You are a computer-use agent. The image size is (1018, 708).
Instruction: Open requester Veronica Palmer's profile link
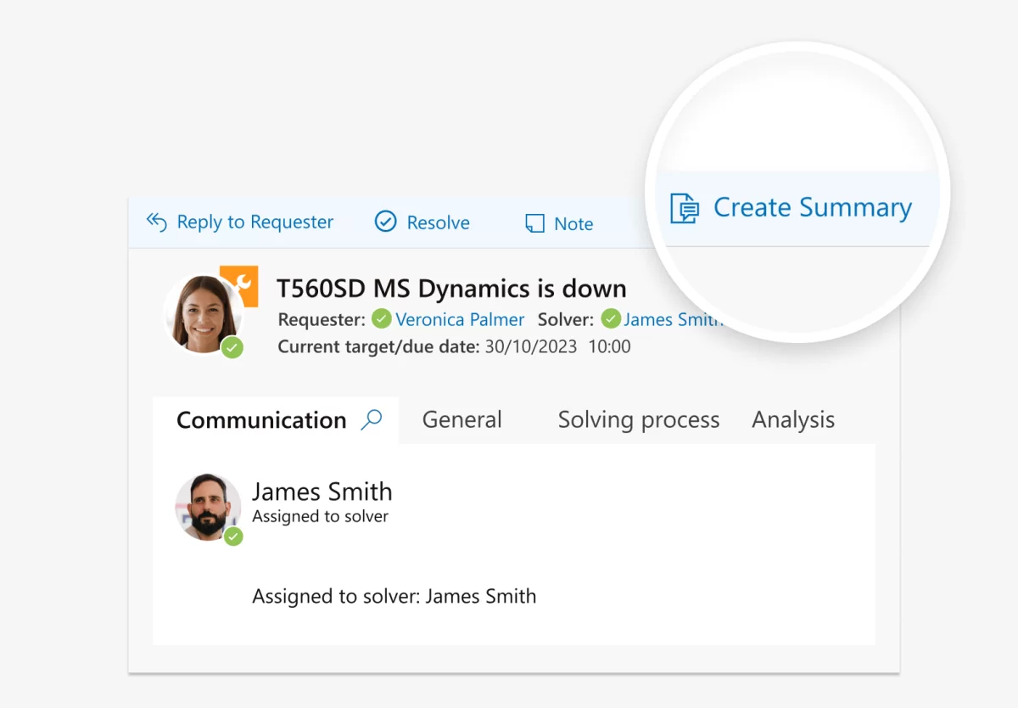pos(460,319)
